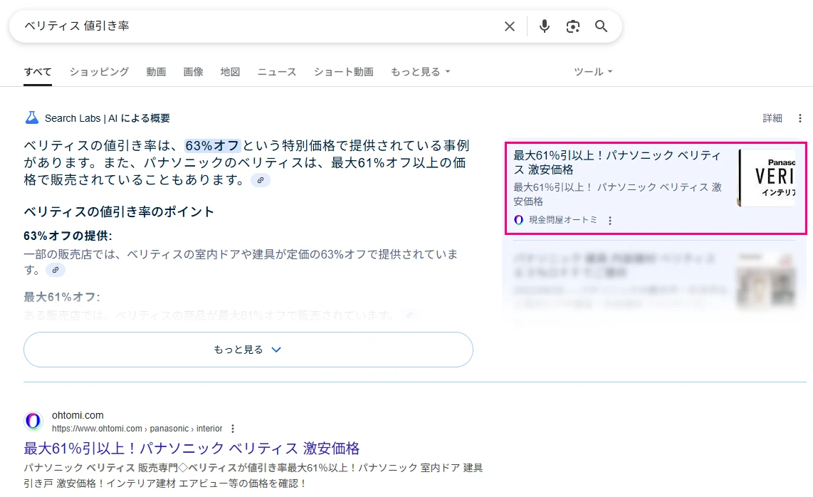813x497 pixels.
Task: Click the highlighted 63%オフ text
Action: point(213,146)
